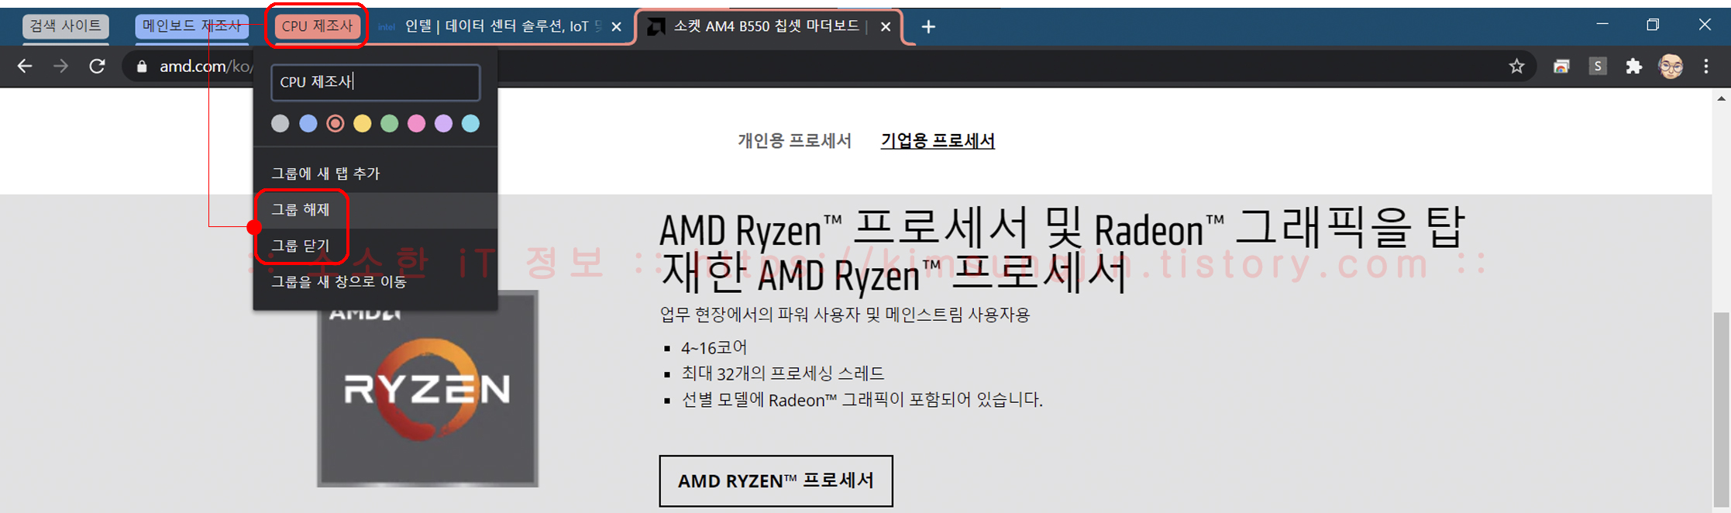Toggle the '메인보드 제조사' tab group
1731x513 pixels.
coord(192,26)
